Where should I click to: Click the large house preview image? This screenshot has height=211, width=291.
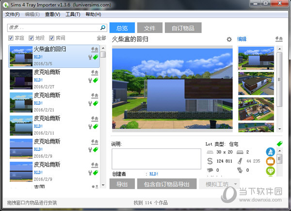pos(172,88)
